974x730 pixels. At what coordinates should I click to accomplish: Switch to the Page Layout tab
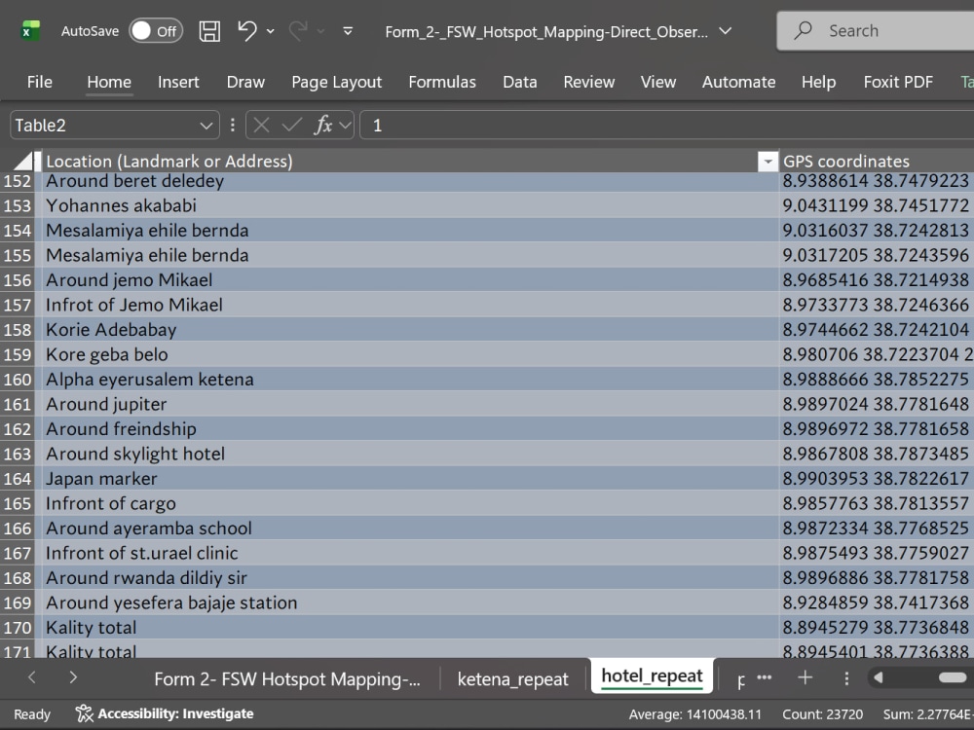pyautogui.click(x=337, y=82)
